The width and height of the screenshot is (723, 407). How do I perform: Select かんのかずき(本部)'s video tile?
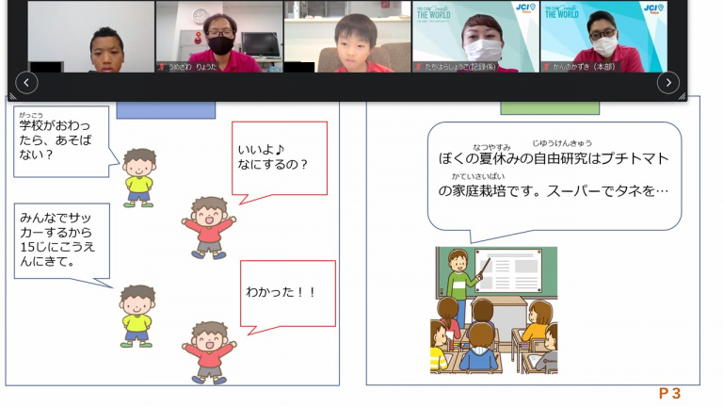coord(603,37)
